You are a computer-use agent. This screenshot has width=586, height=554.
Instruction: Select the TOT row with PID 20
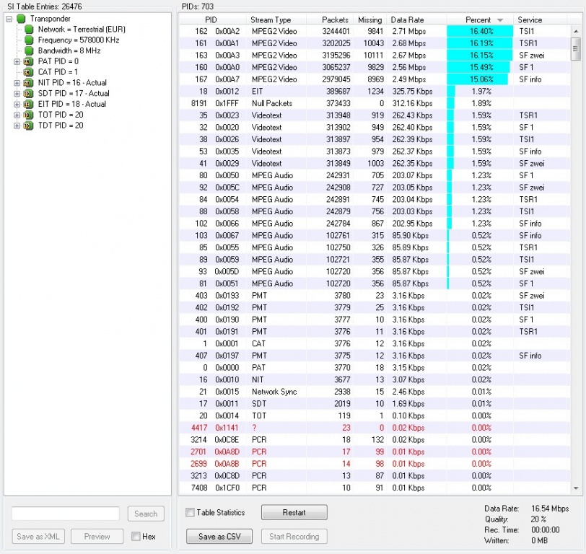coord(375,415)
